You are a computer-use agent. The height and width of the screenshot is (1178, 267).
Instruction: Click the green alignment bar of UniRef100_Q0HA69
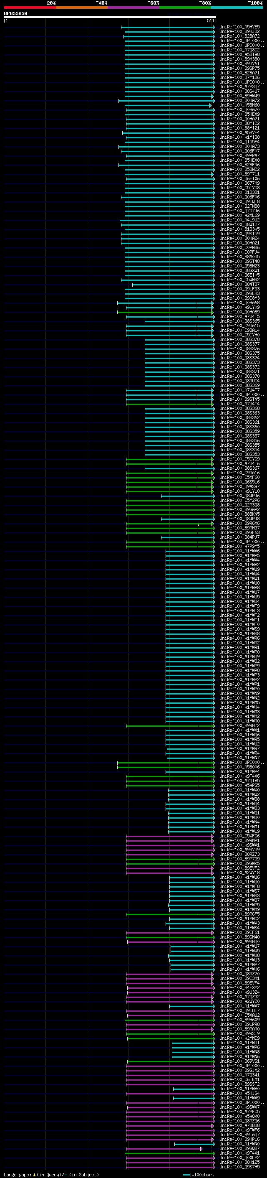pyautogui.click(x=166, y=312)
